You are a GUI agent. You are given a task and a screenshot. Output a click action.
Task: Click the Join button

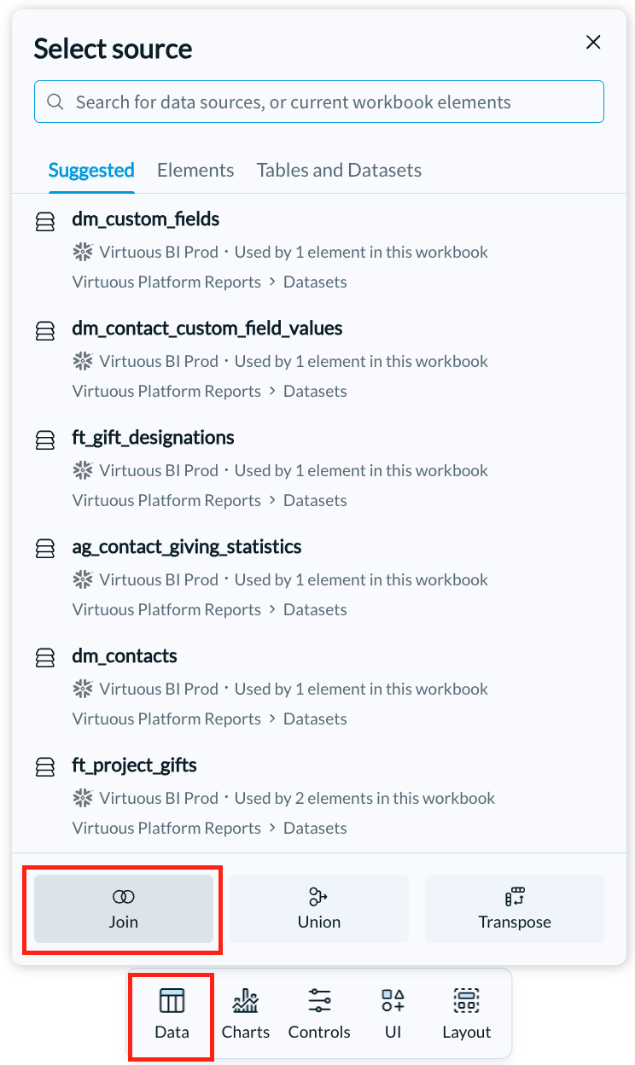[124, 909]
